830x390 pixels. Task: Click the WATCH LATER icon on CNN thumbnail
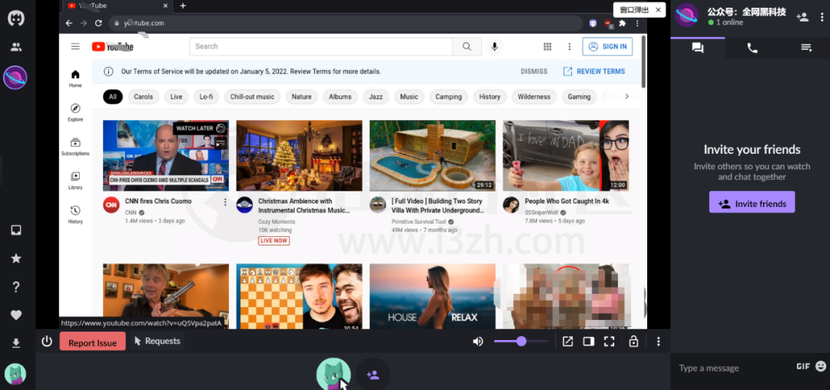tap(221, 128)
